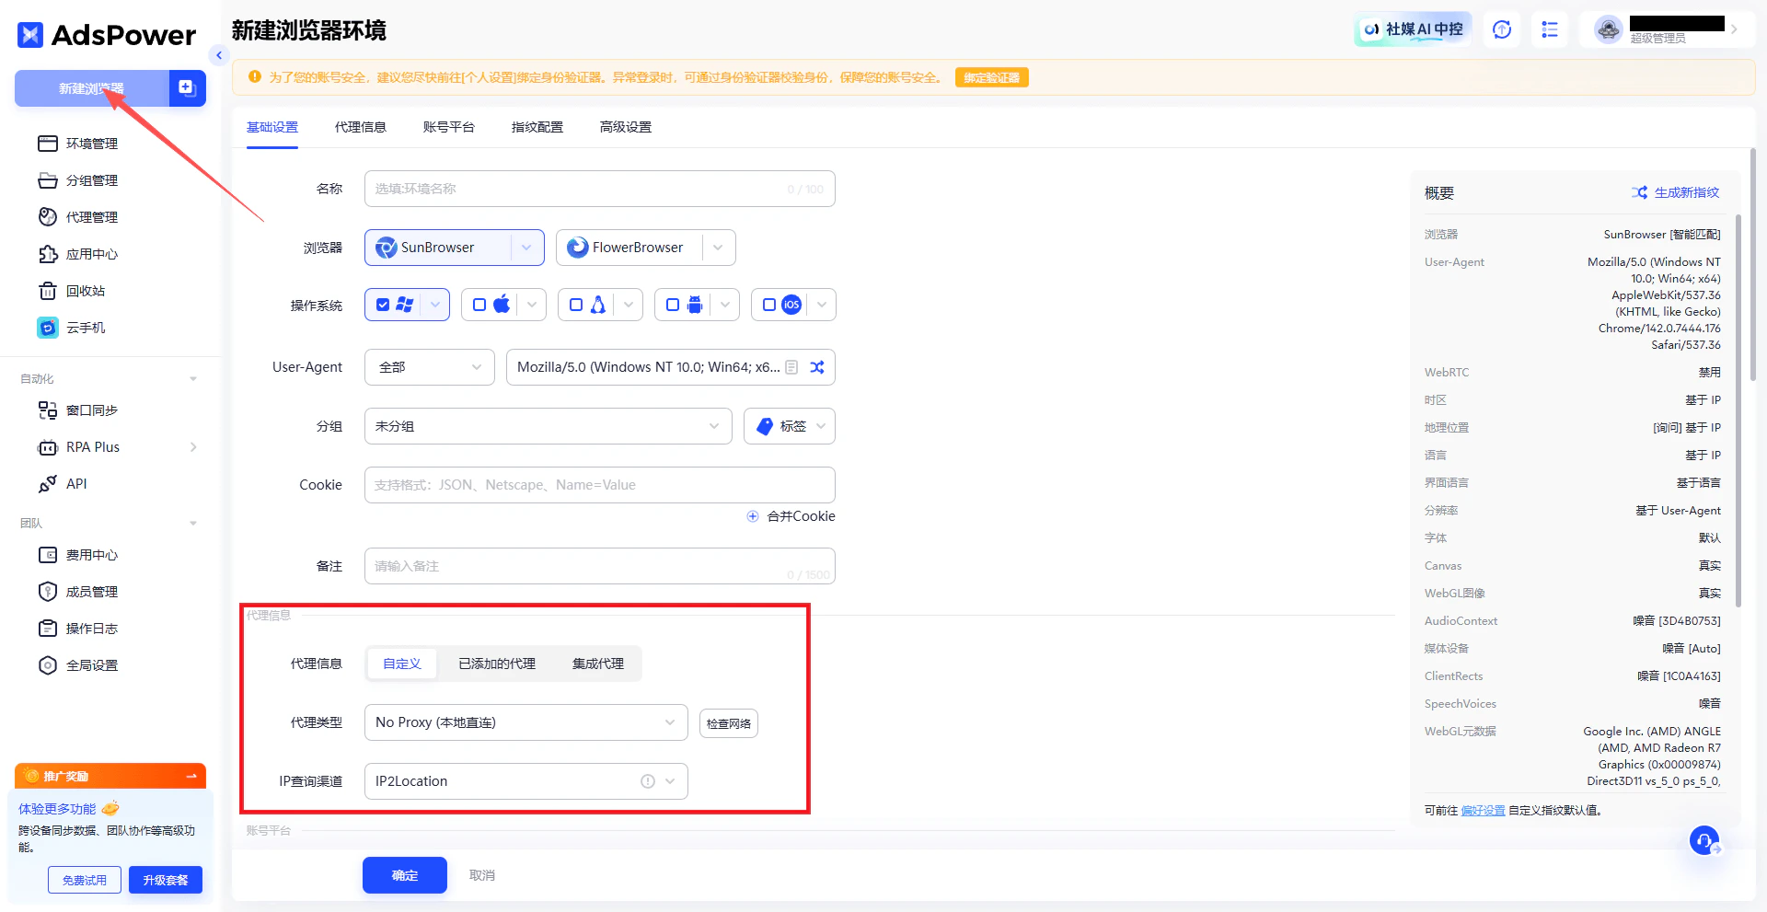Image resolution: width=1767 pixels, height=912 pixels.
Task: Toggle the Linux operating system checkbox
Action: coord(576,305)
